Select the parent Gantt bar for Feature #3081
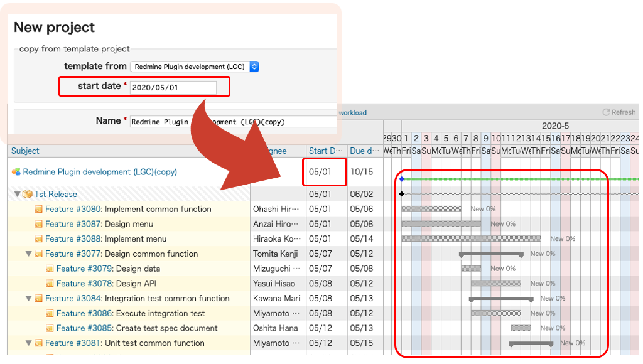Screen dimensions: 643x364 [x=531, y=344]
